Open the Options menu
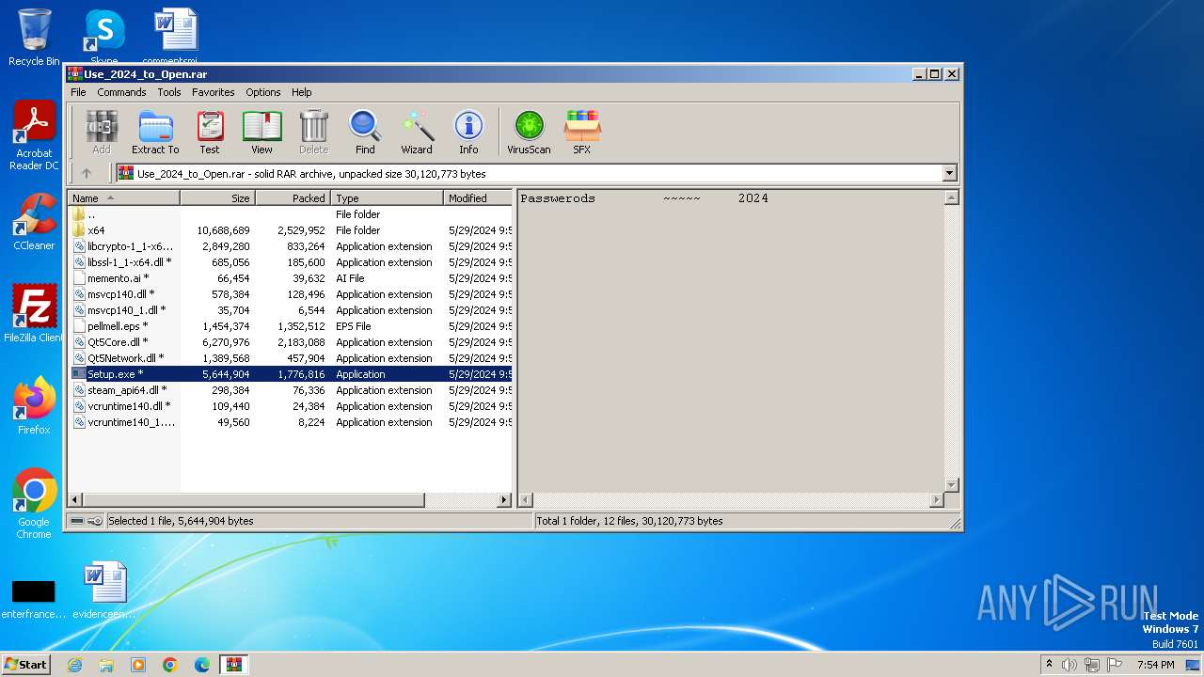Screen dimensions: 1204x677 click(263, 92)
